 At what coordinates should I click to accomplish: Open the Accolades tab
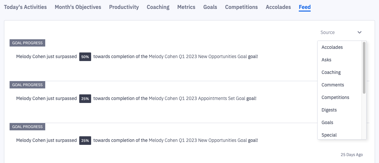tap(278, 7)
